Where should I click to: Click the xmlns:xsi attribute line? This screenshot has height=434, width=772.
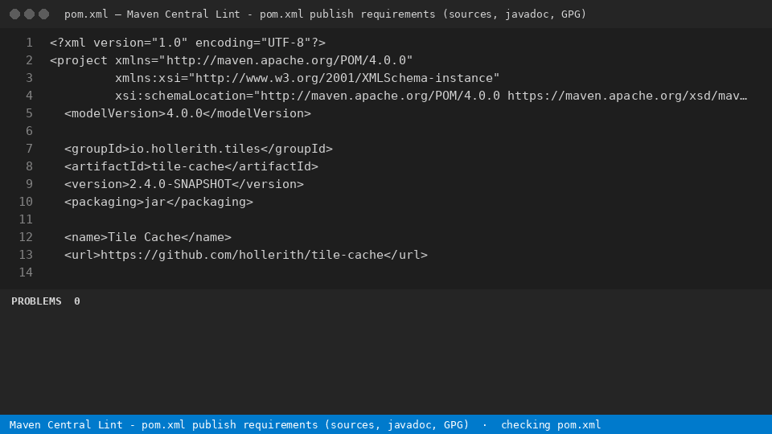pos(307,78)
